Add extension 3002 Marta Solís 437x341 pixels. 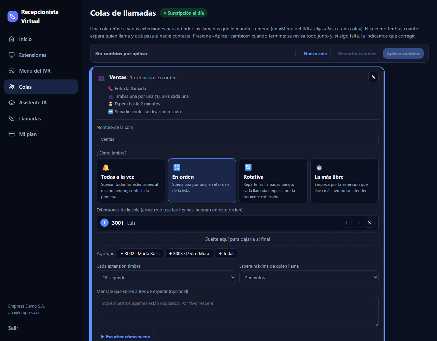point(140,253)
